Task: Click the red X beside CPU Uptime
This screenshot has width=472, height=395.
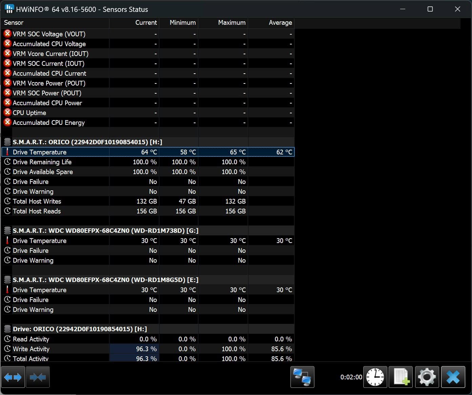Action: pos(7,112)
